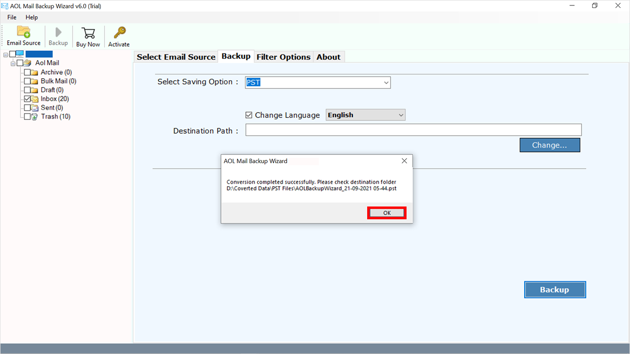Select the Inbox (20) folder label
Viewport: 630px width, 354px height.
click(55, 99)
